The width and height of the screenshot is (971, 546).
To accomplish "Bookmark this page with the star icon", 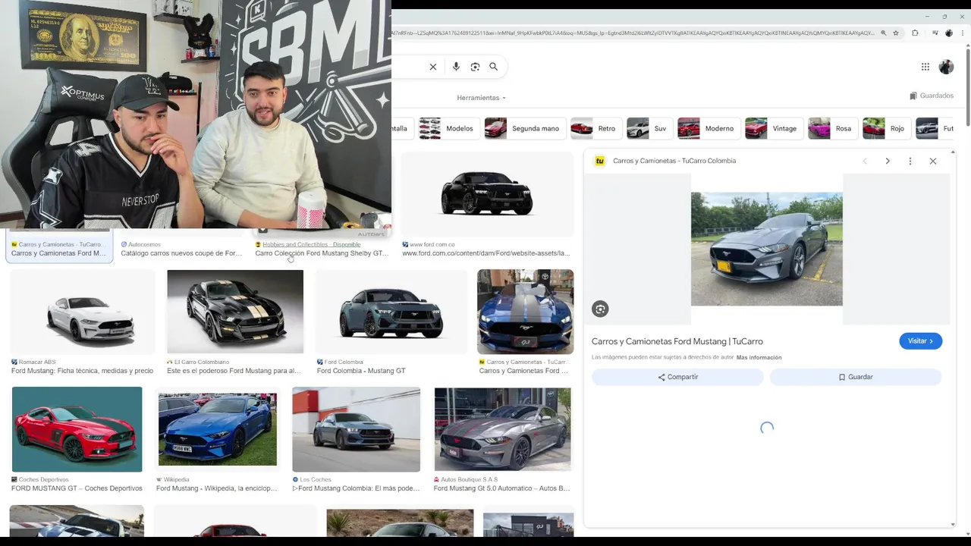I will (896, 33).
